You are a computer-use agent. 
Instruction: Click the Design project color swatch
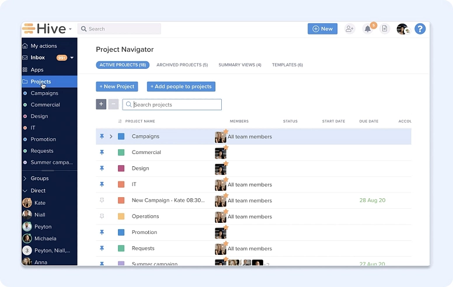[x=121, y=169]
